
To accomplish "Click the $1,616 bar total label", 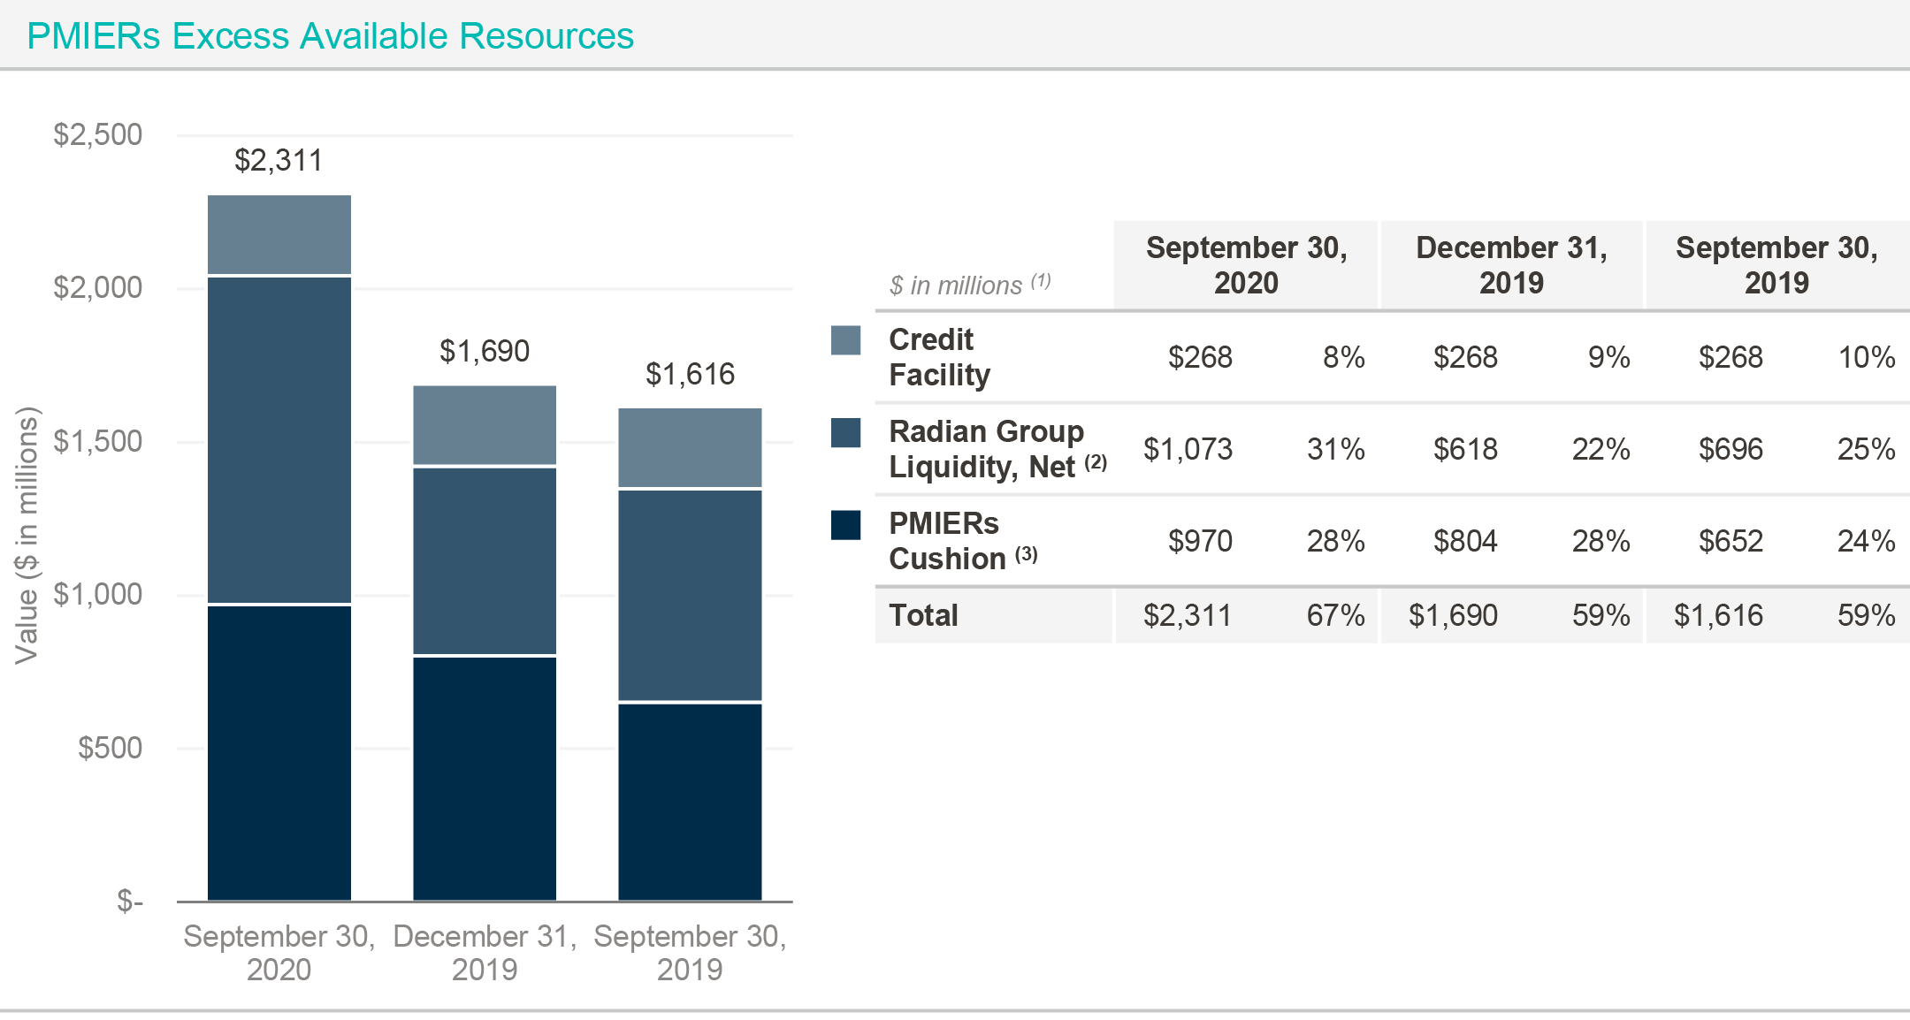I will click(x=690, y=374).
